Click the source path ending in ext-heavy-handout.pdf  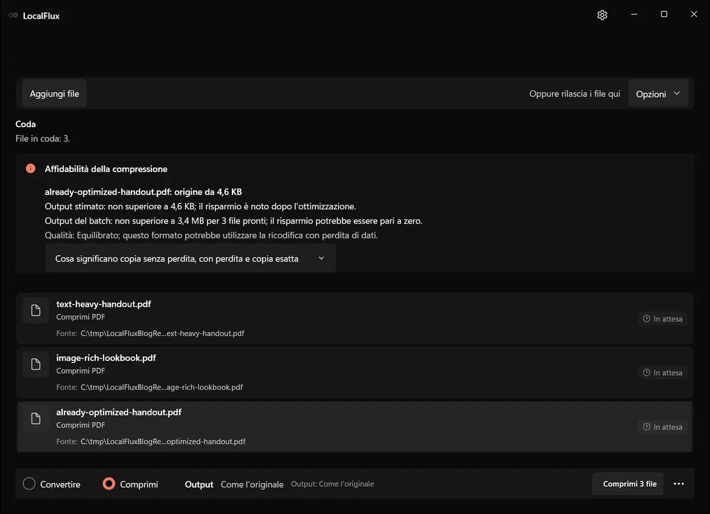pyautogui.click(x=162, y=333)
